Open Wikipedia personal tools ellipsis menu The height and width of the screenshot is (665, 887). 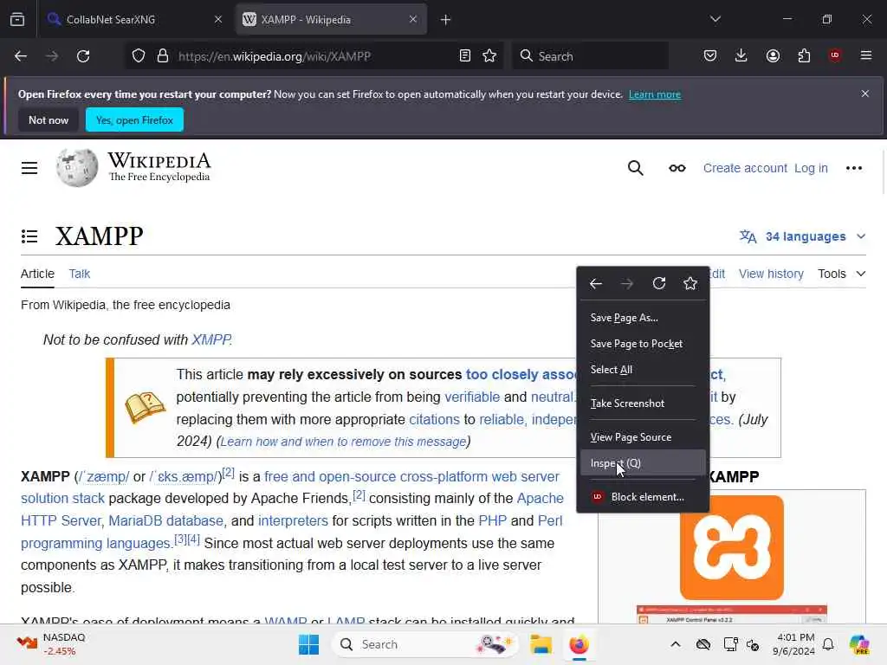click(x=854, y=168)
